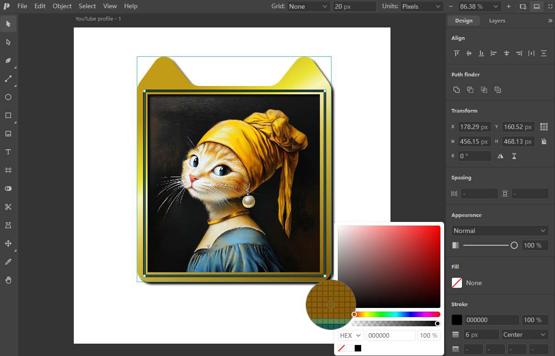
Task: Open the View menu
Action: point(110,6)
